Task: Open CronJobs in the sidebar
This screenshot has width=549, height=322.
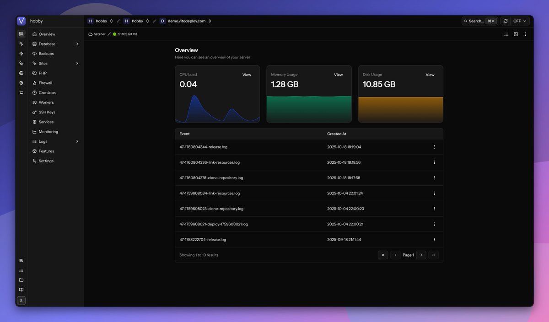Action: point(56,92)
